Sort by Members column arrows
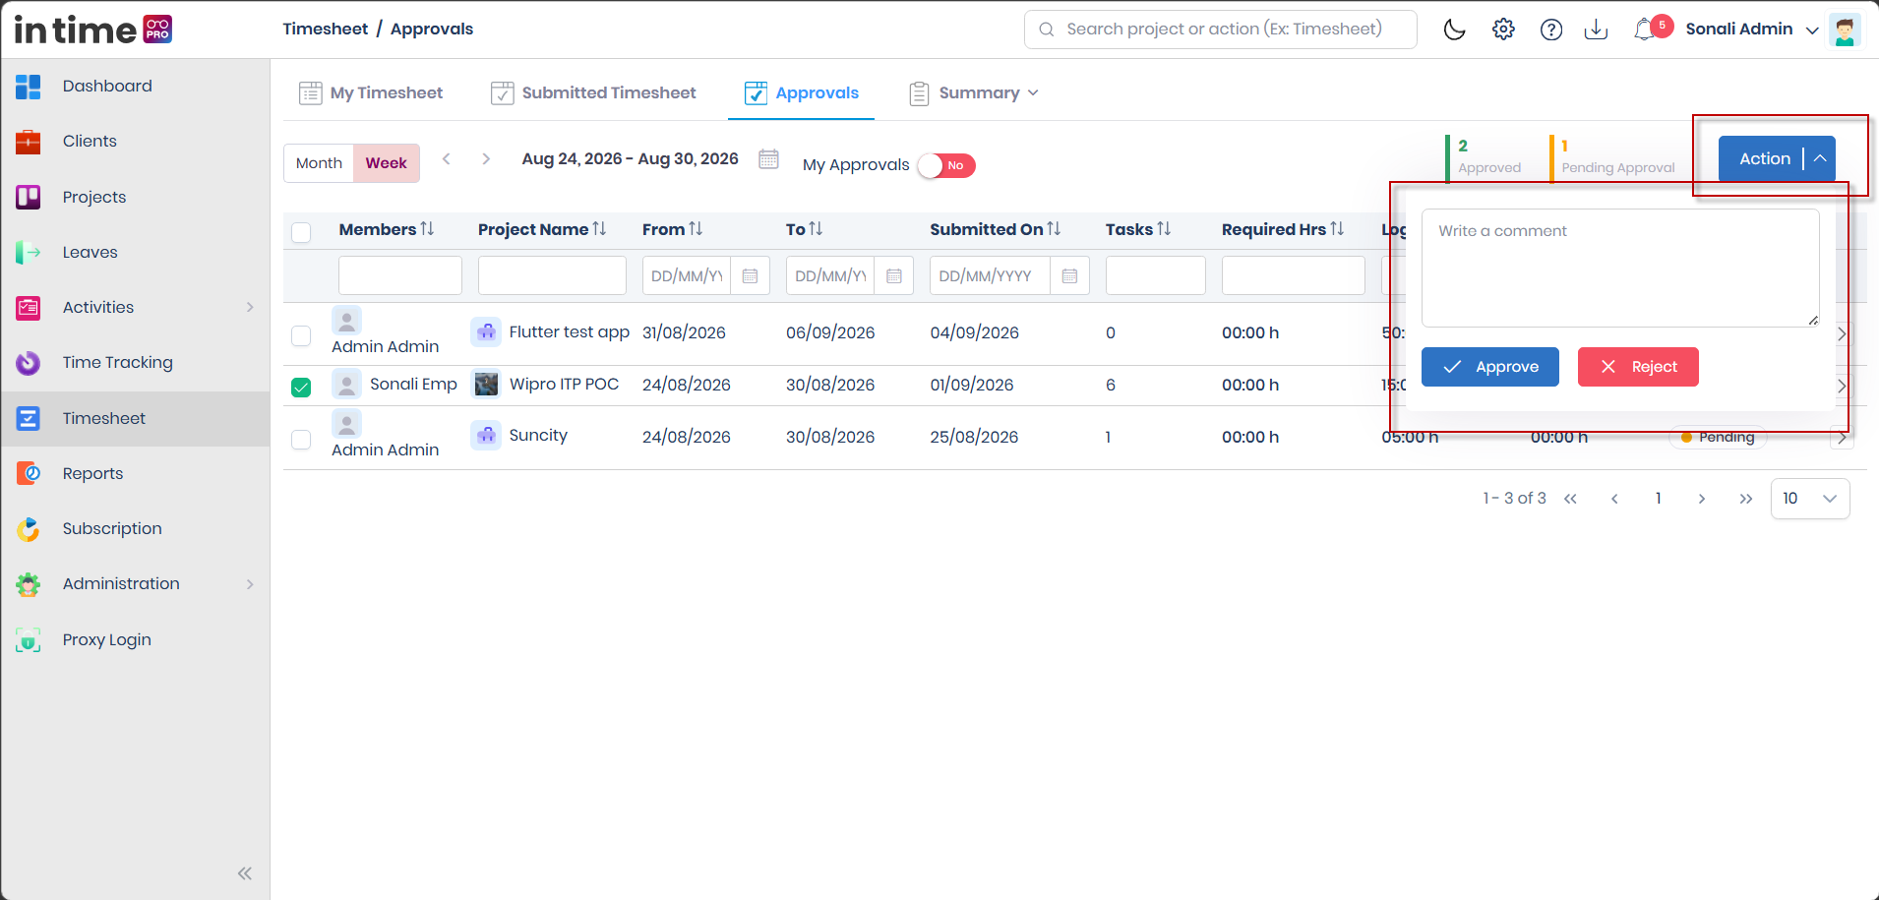 [427, 228]
